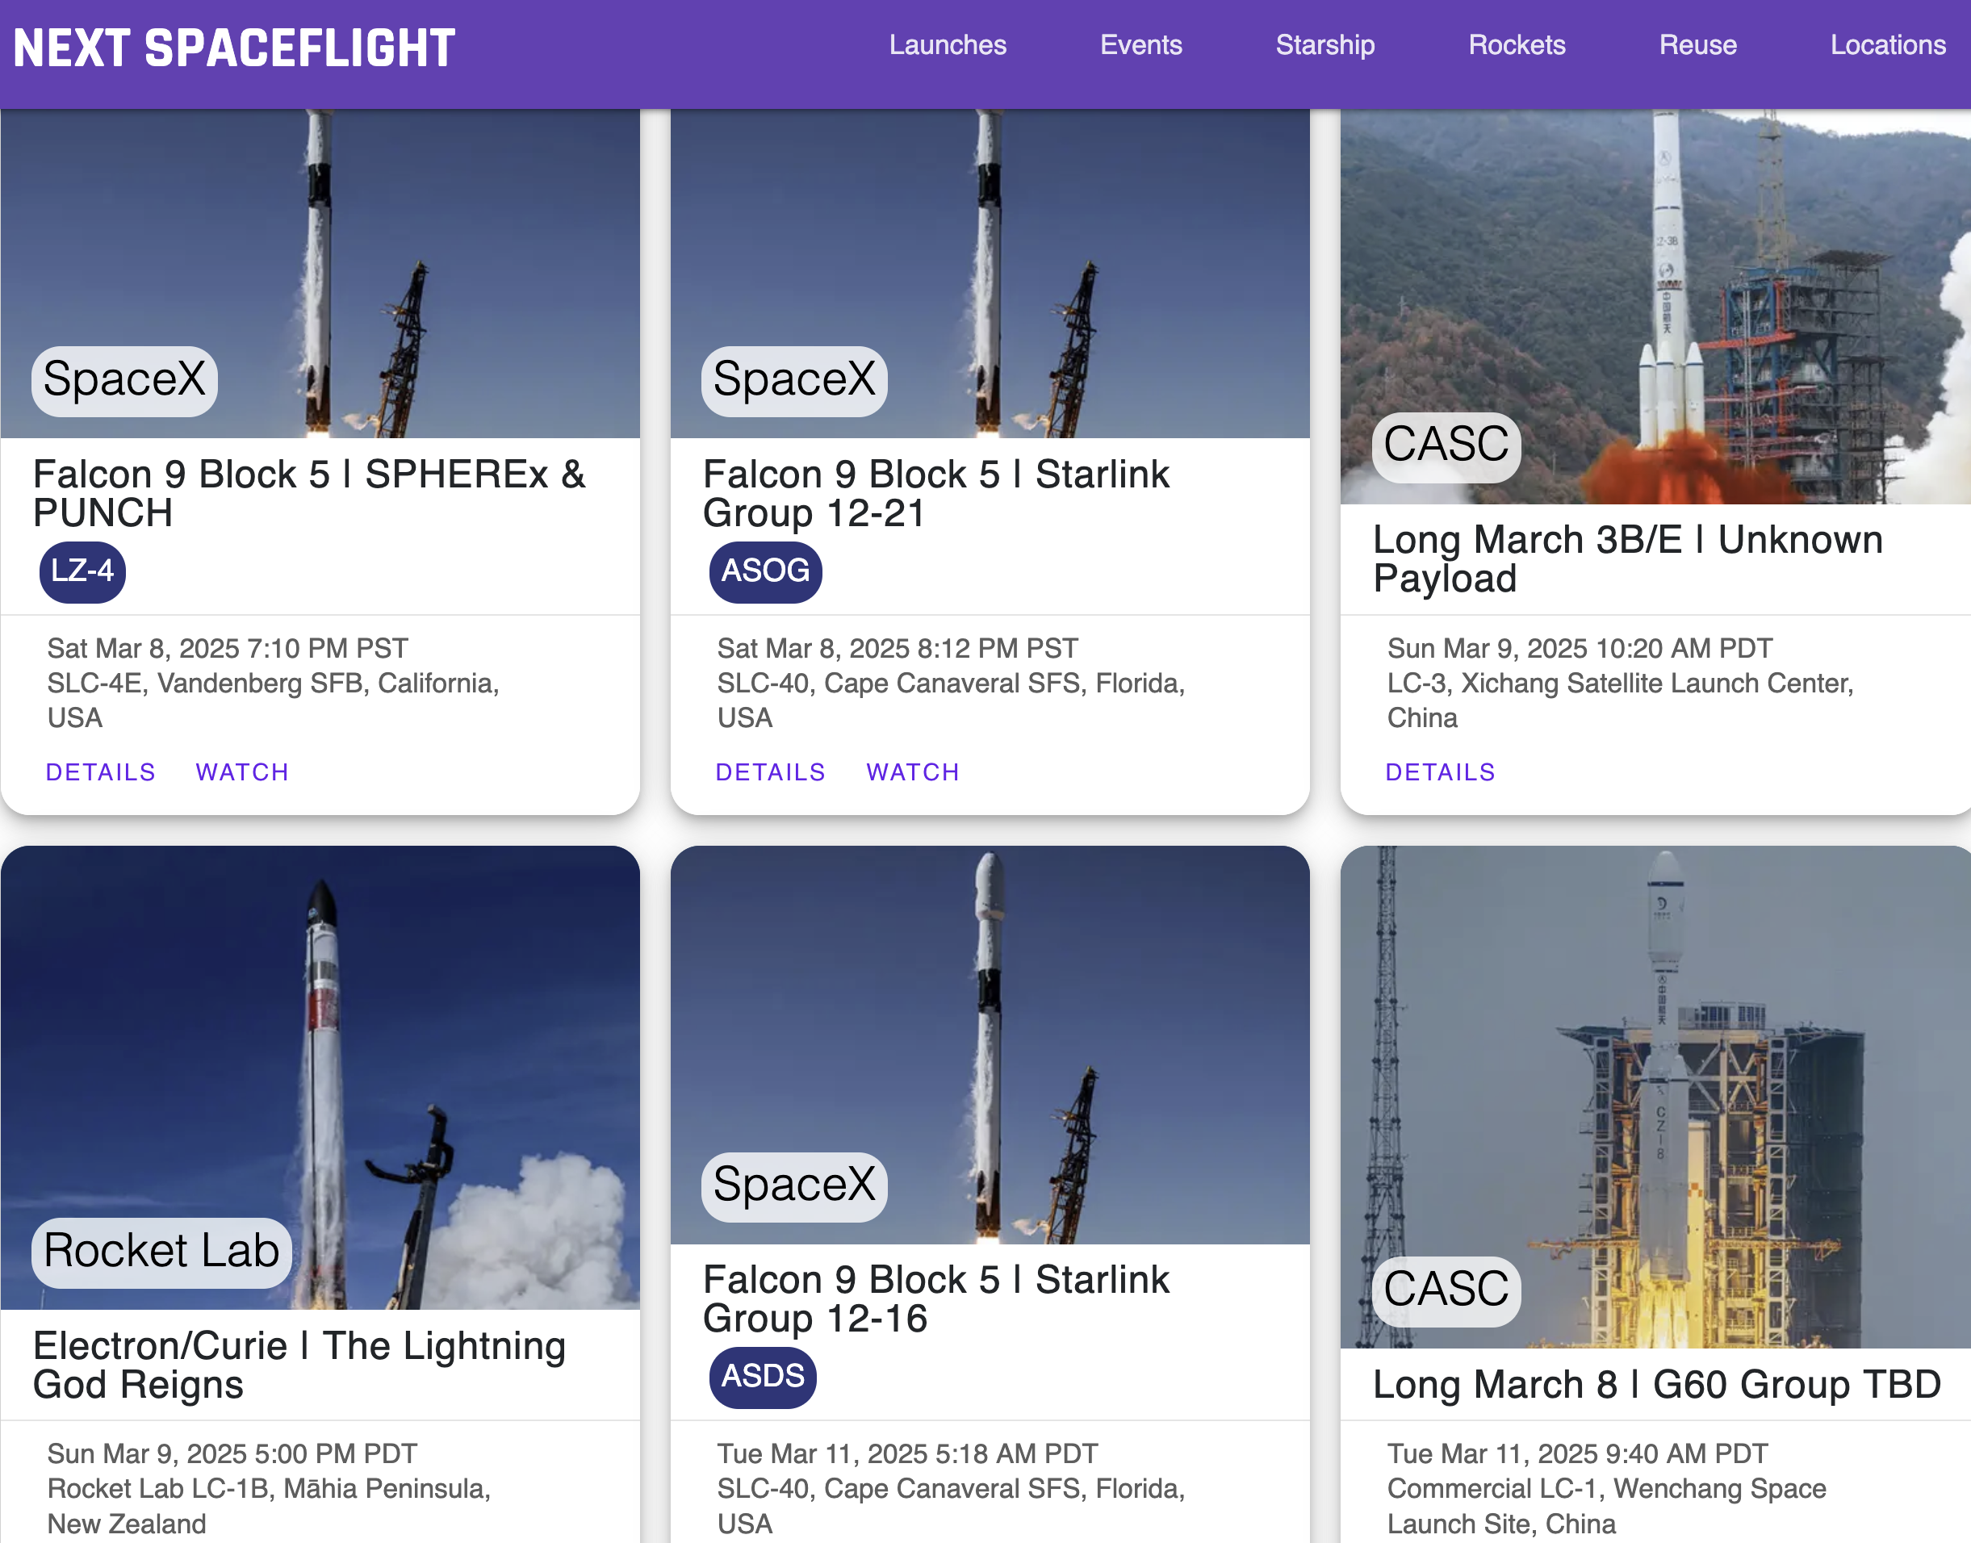
Task: Click 'Sun Mar 9, 2025 10:20 AM PDT' date
Action: (x=1580, y=648)
